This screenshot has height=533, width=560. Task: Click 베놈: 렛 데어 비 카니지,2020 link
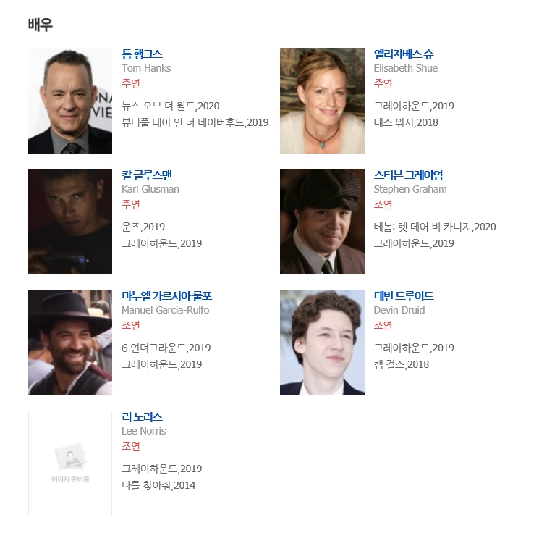coord(435,227)
